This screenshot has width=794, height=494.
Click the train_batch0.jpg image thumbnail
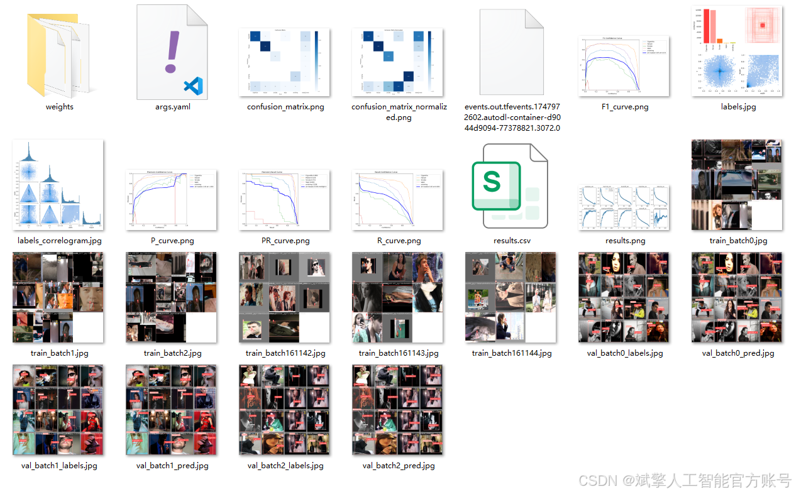click(x=737, y=185)
